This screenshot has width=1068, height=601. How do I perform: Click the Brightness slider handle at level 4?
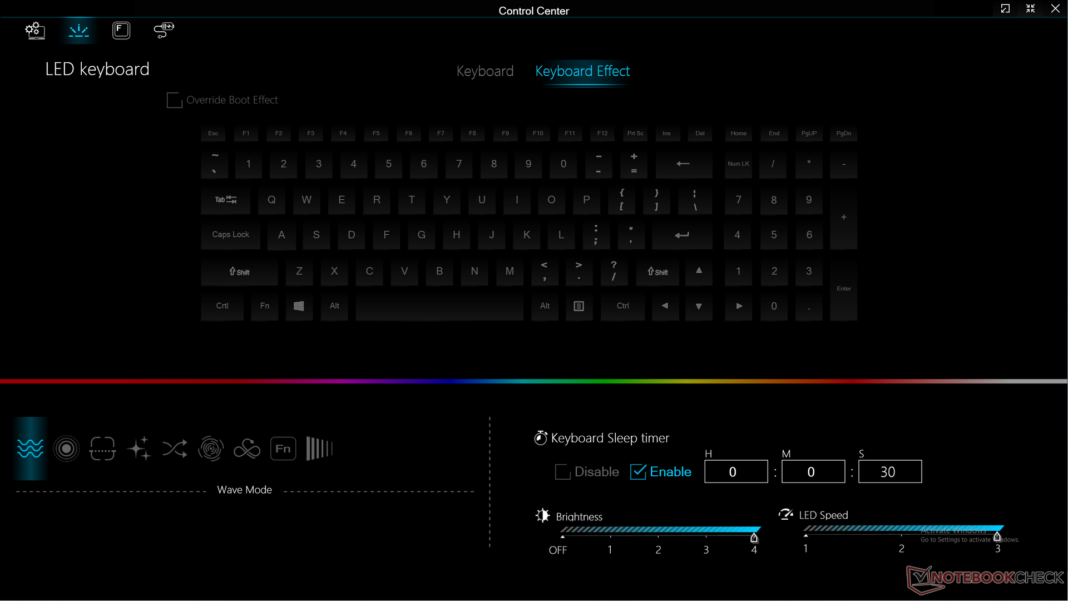point(754,538)
